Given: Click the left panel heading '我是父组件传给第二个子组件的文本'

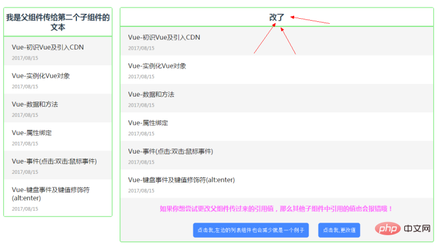Looking at the screenshot, I should pyautogui.click(x=58, y=22).
